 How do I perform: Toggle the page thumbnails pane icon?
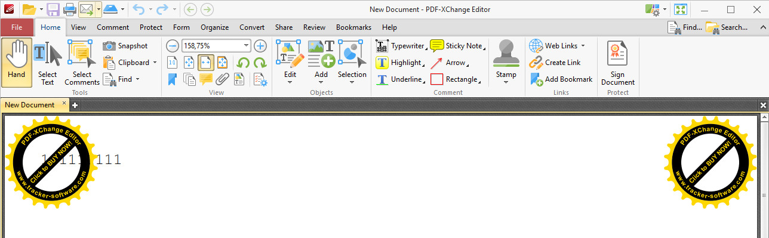189,79
